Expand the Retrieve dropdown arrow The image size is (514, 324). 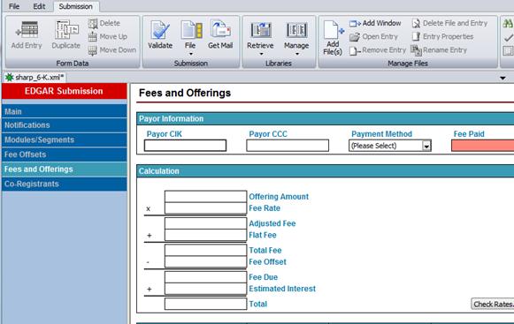point(261,55)
